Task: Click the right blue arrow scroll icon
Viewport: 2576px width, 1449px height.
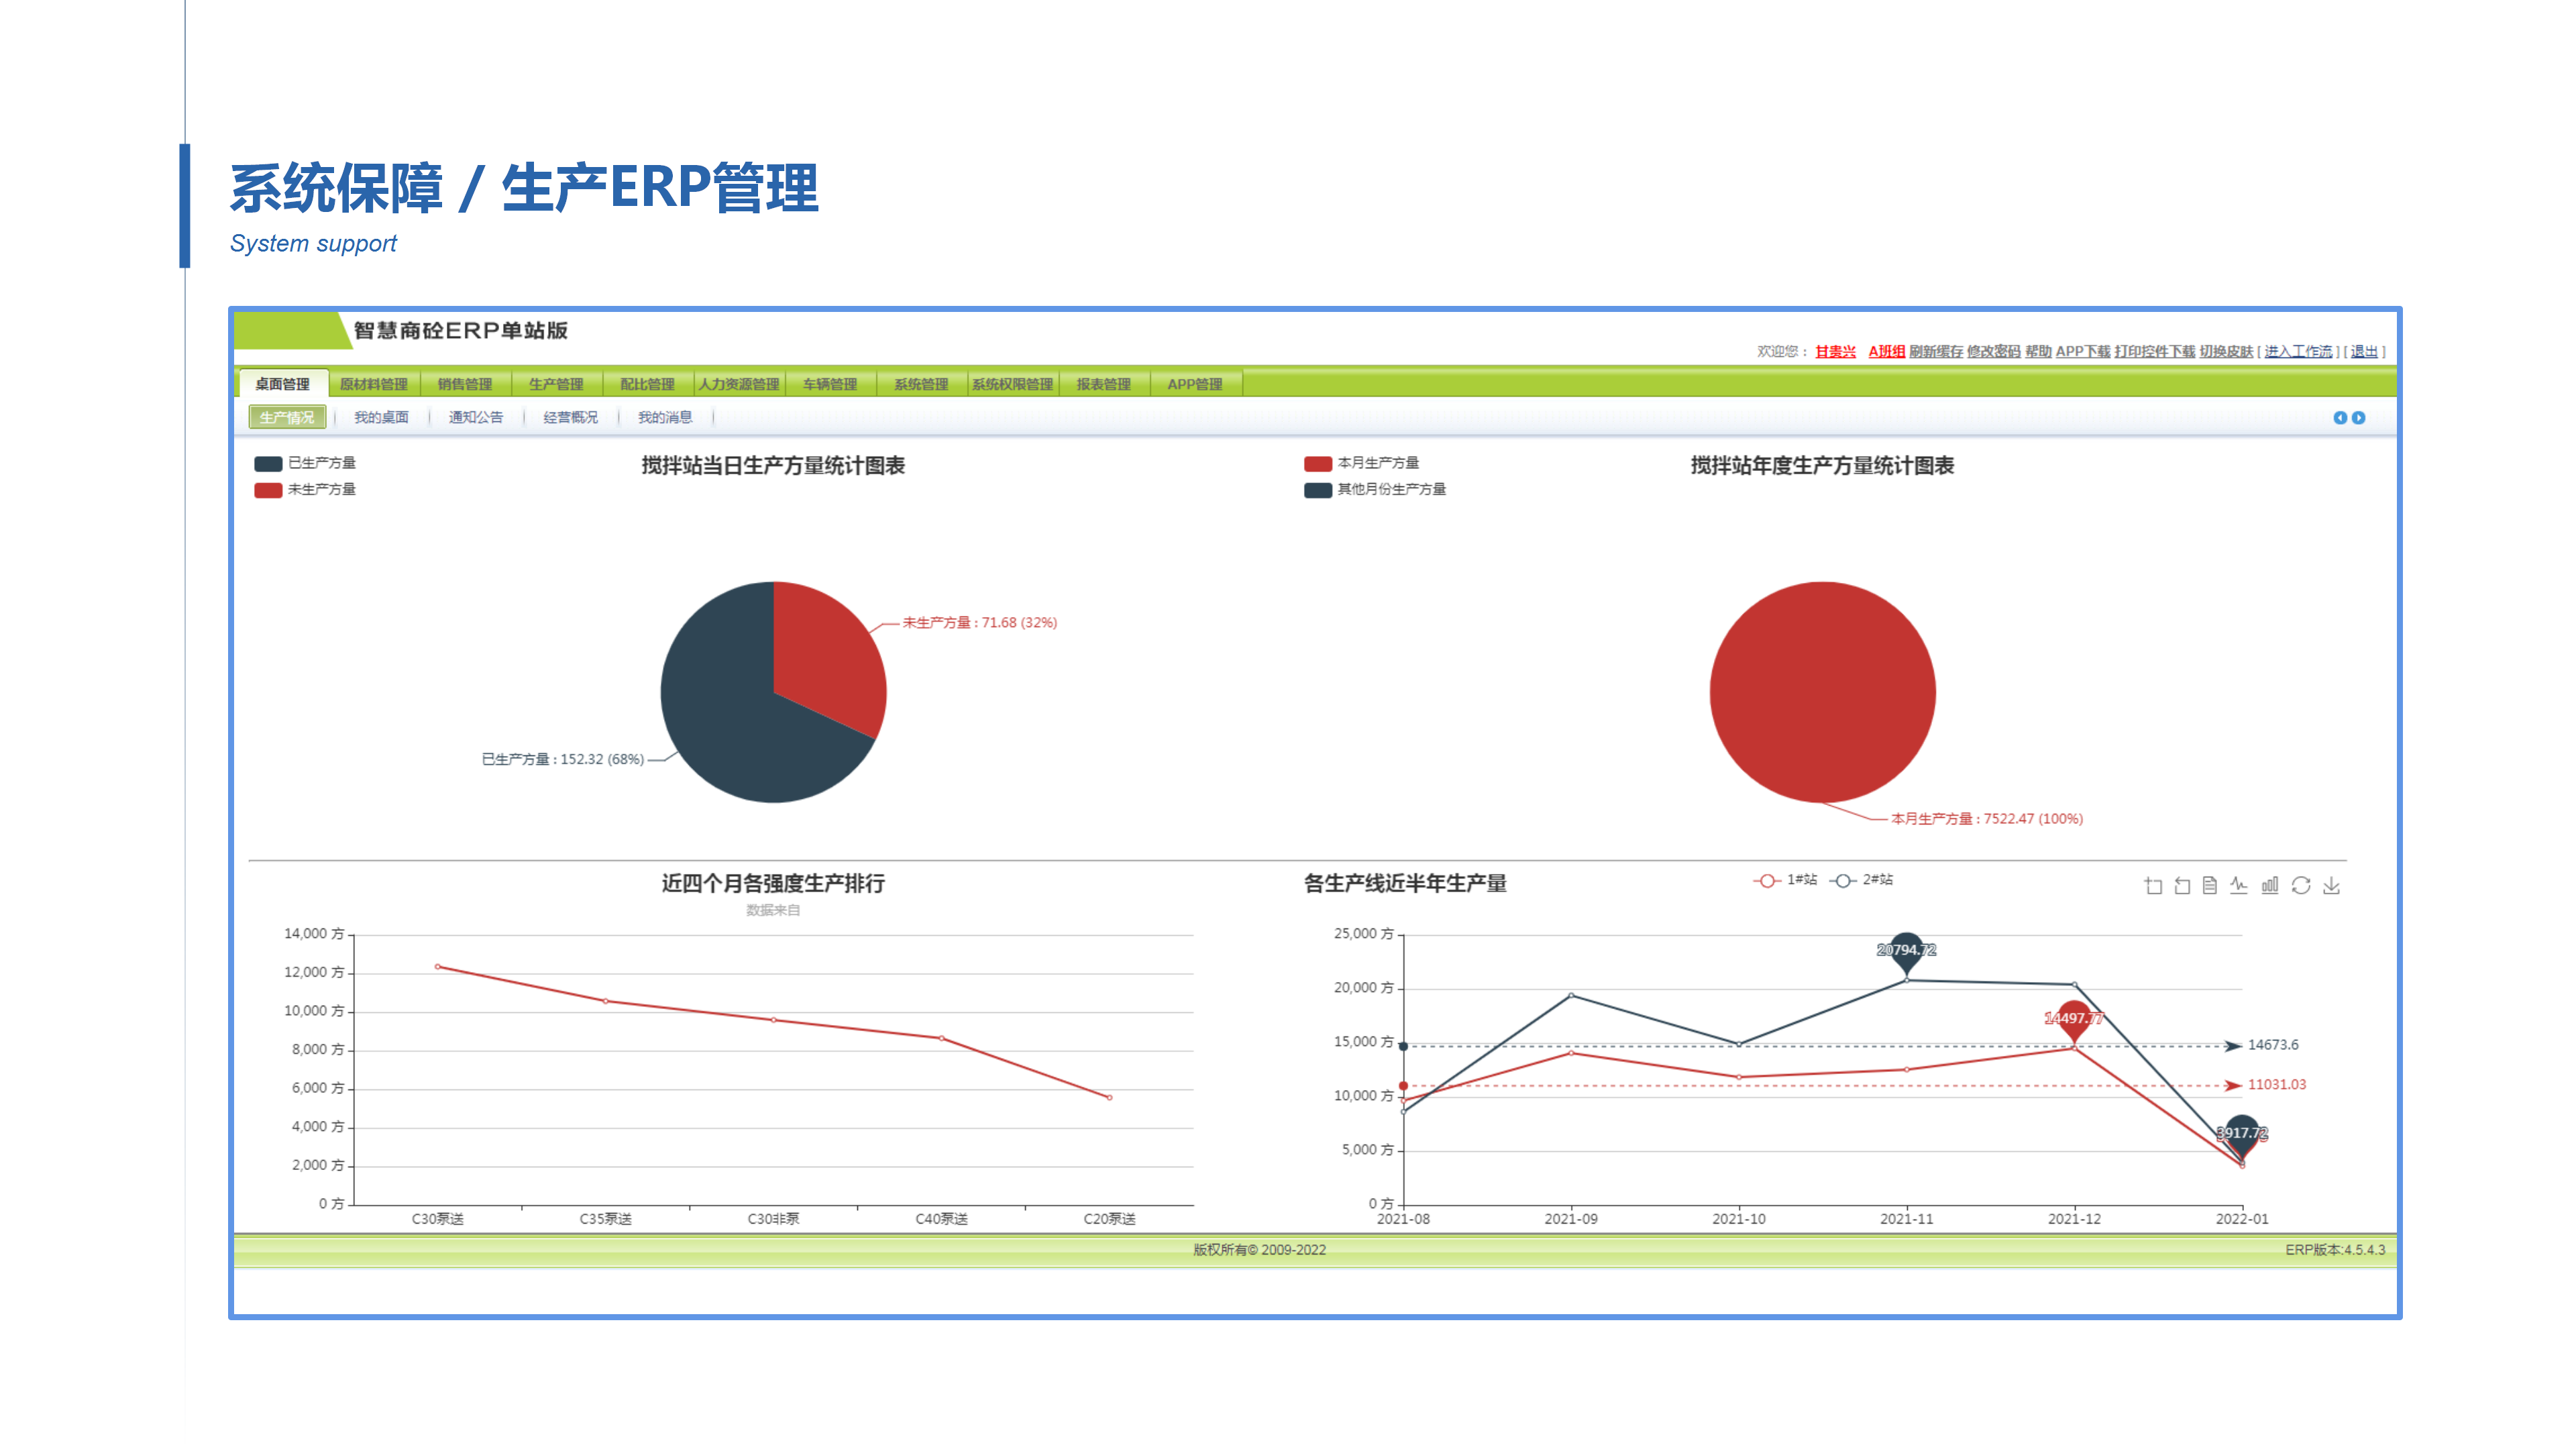Action: coord(2359,418)
